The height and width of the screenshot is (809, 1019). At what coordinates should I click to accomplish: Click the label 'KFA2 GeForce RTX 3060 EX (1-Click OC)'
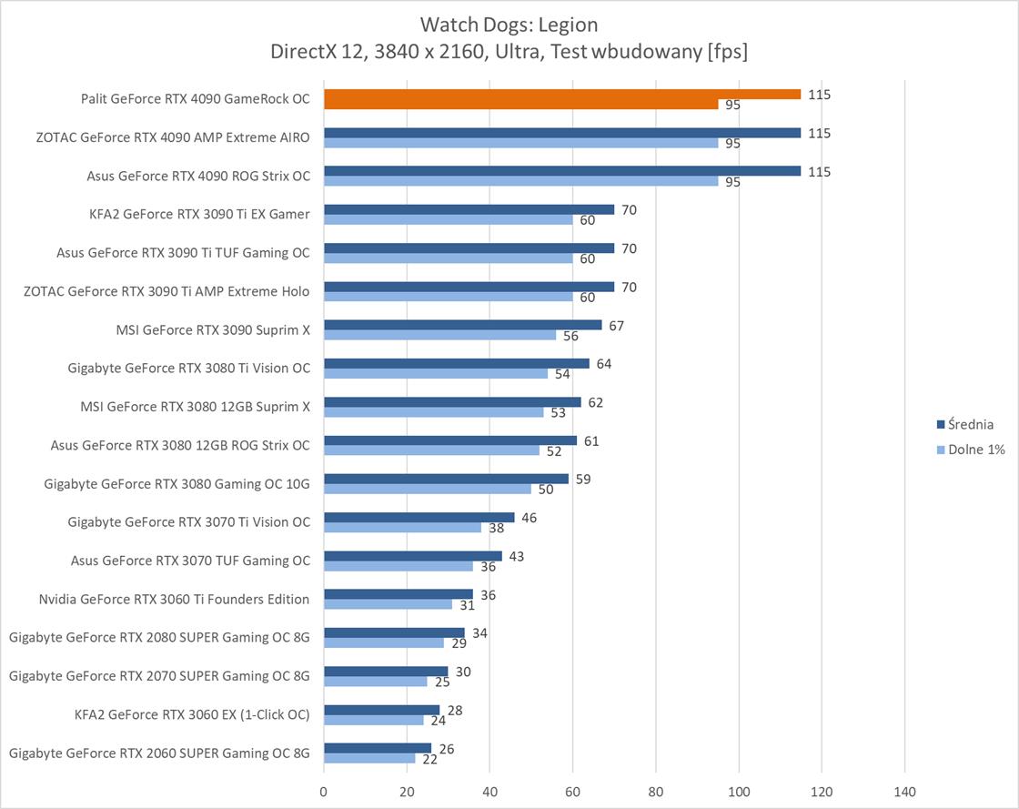pos(192,714)
